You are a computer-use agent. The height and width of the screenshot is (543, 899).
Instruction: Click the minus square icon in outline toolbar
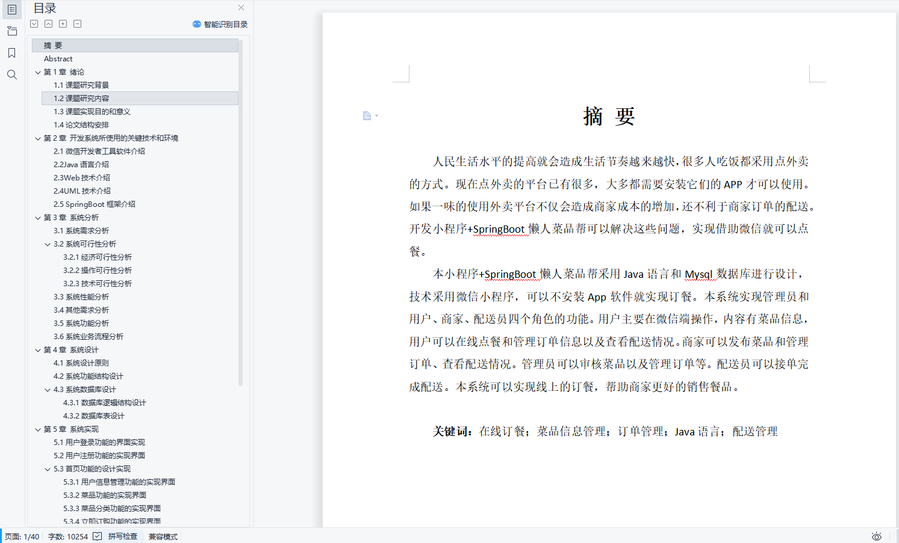[77, 24]
